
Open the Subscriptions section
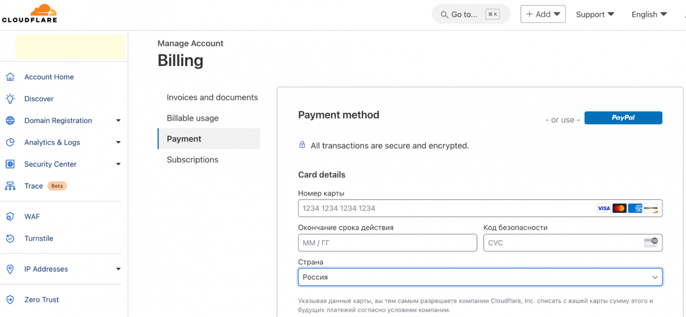(x=193, y=160)
